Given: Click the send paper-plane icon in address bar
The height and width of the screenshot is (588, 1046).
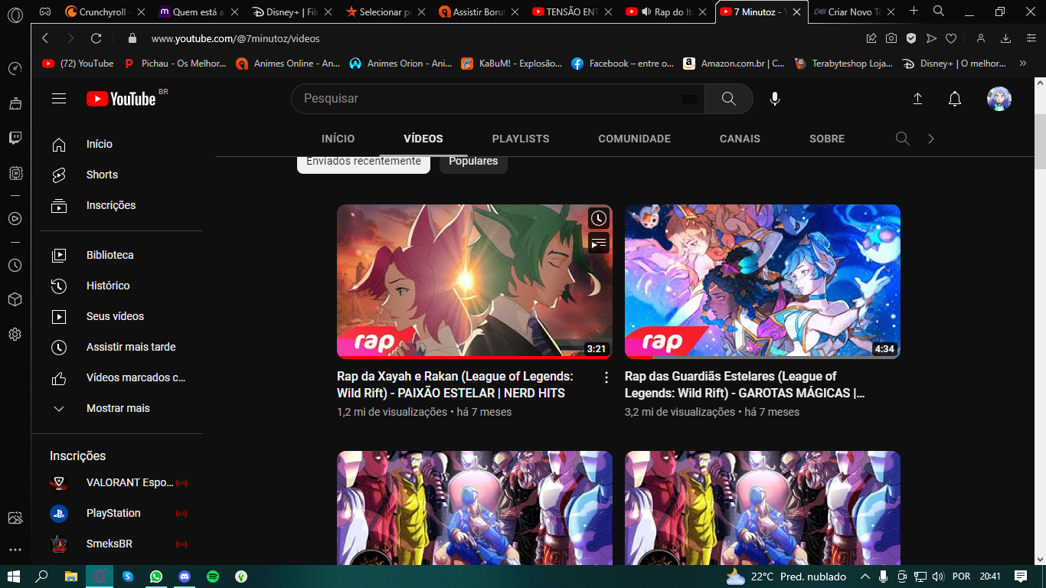Looking at the screenshot, I should 931,38.
